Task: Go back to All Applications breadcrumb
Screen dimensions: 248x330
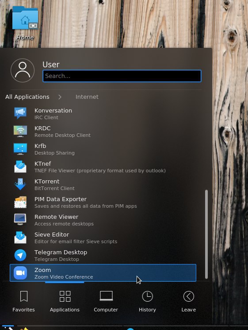Action: (27, 97)
